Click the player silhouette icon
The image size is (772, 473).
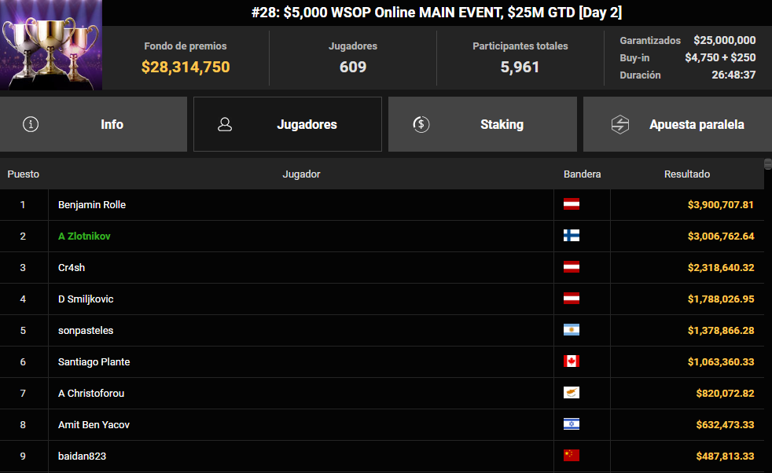225,124
